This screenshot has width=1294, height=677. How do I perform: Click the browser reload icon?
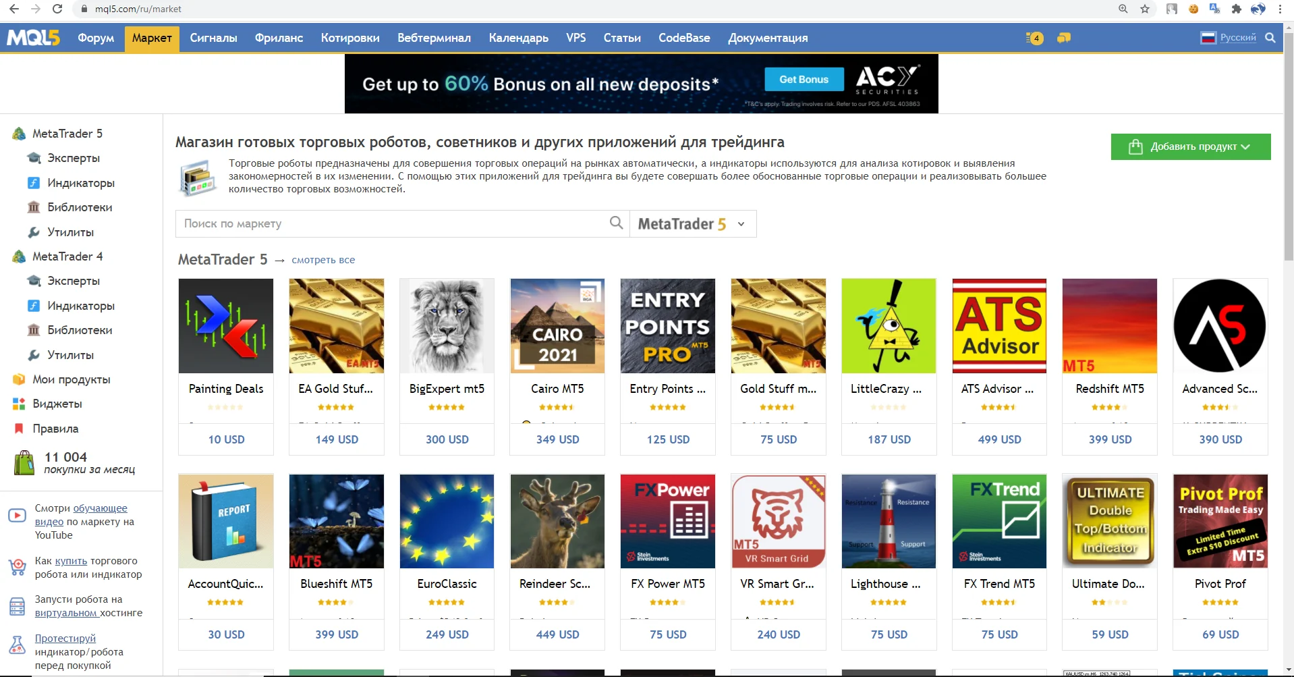pyautogui.click(x=57, y=9)
